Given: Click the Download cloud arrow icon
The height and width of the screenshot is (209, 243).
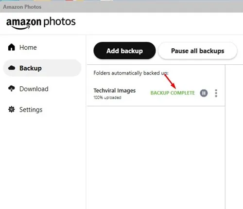Looking at the screenshot, I should [12, 89].
